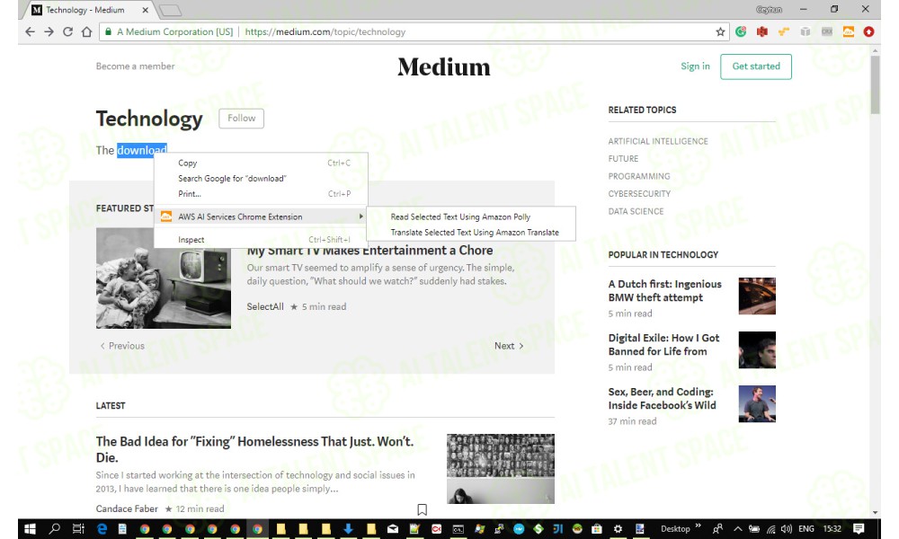Select Translate Selected Text Using Amazon Translate

point(471,233)
